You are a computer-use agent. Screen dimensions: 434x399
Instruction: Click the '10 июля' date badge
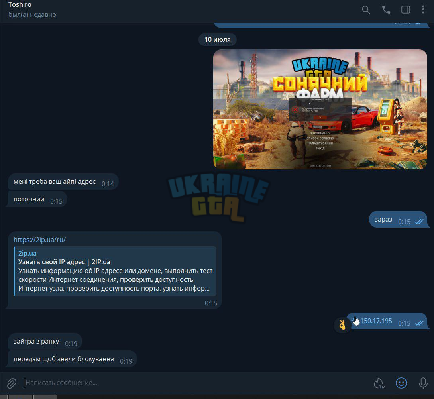point(218,39)
